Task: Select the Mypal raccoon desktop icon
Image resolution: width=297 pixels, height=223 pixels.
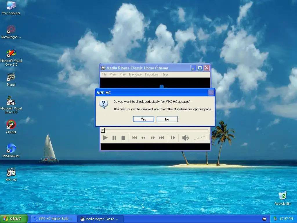Action: [x=11, y=79]
